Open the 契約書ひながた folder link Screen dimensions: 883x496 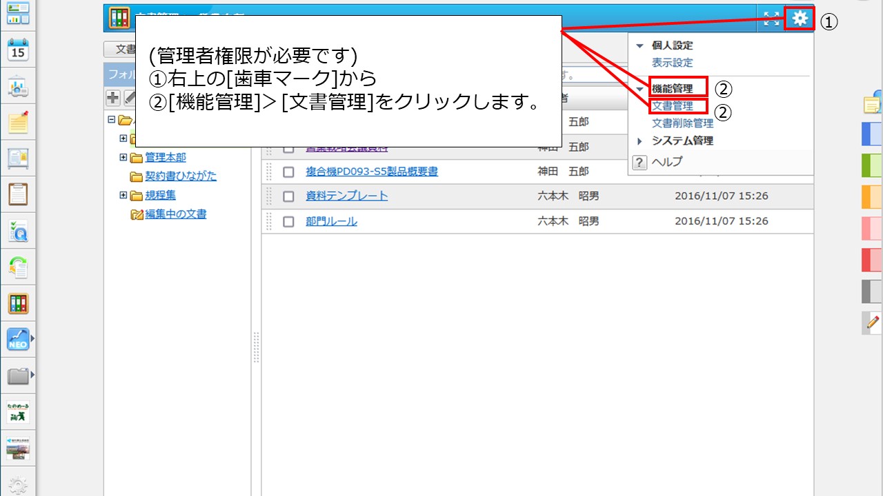coord(180,176)
